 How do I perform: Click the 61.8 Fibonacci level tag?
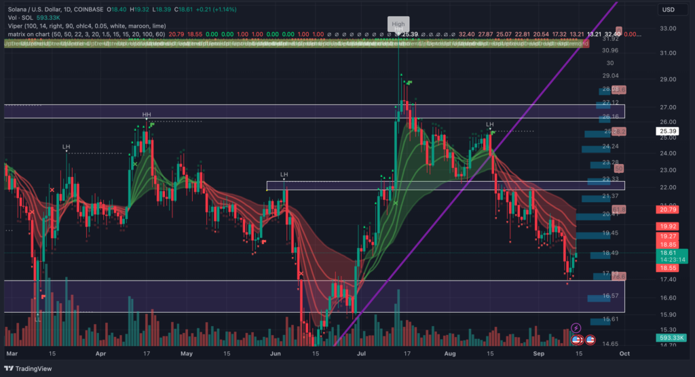click(619, 210)
